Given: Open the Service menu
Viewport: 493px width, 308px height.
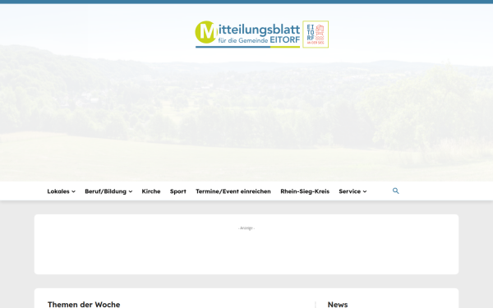Looking at the screenshot, I should pos(350,191).
